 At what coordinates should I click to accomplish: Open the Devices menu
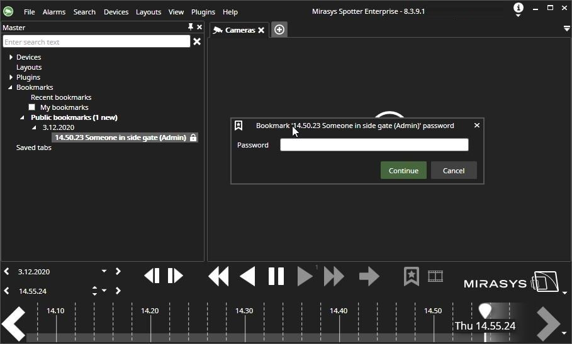tap(116, 12)
